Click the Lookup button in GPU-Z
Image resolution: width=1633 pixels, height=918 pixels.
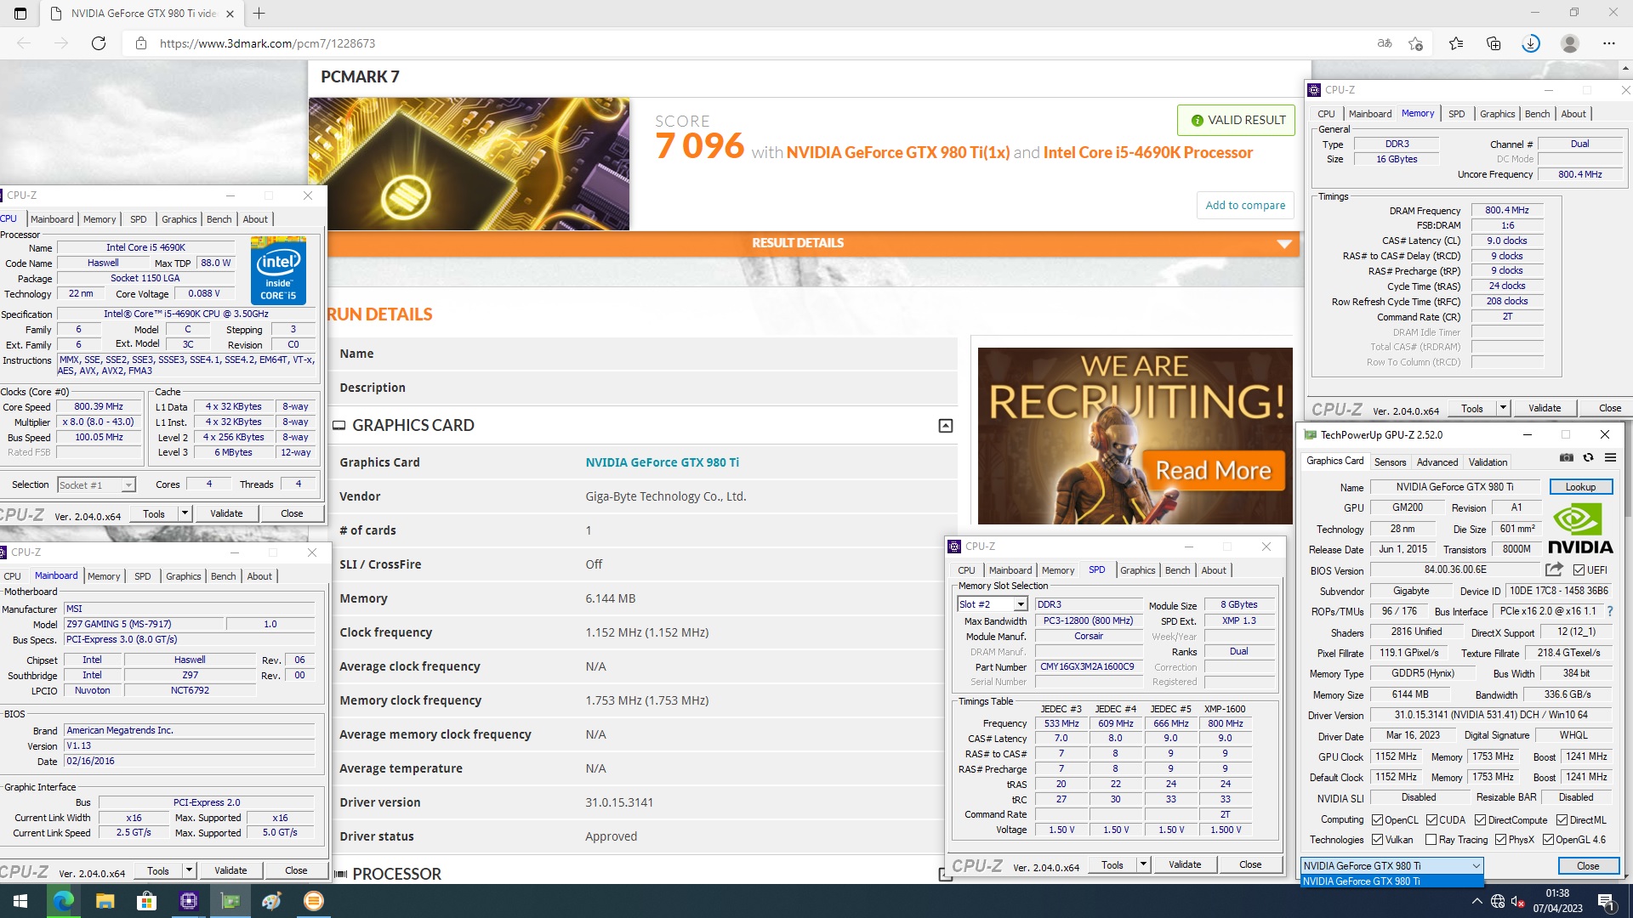(1580, 487)
